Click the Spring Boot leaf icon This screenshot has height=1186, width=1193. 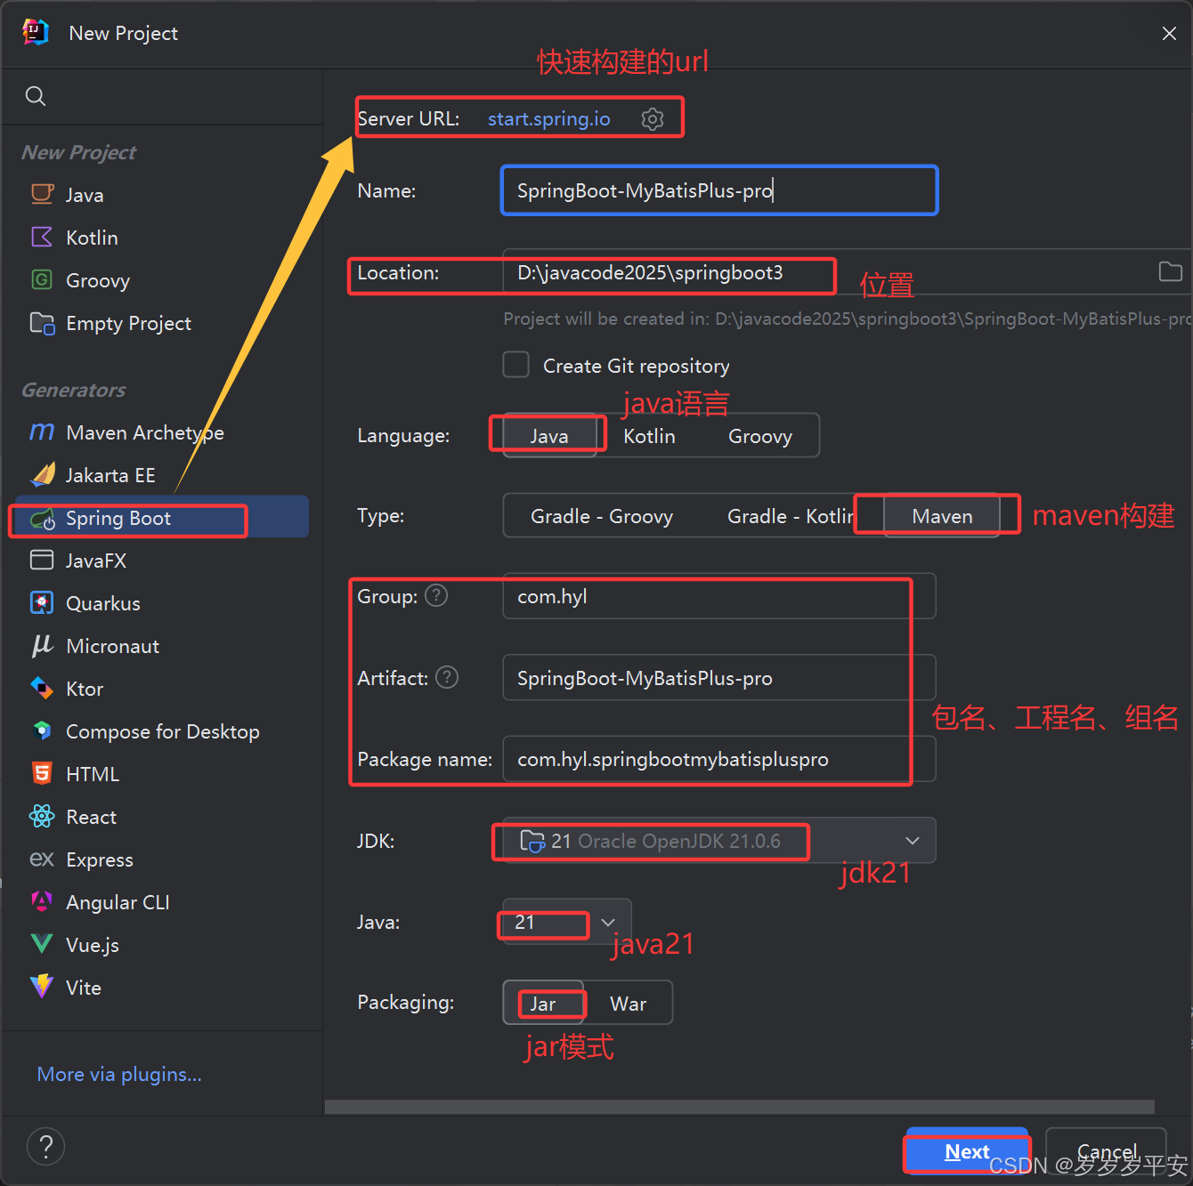click(42, 518)
